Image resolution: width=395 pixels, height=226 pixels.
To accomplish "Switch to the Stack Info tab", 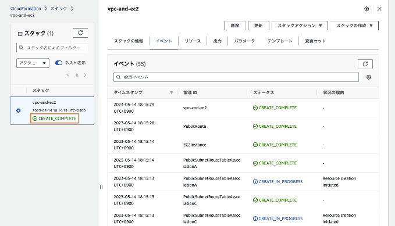I will point(129,41).
